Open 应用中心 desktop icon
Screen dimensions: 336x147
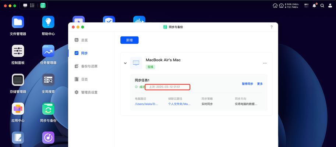(x=18, y=109)
